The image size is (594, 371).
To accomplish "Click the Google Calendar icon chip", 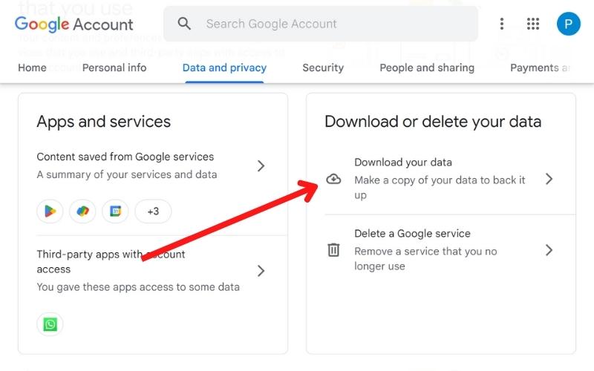I will (x=115, y=211).
